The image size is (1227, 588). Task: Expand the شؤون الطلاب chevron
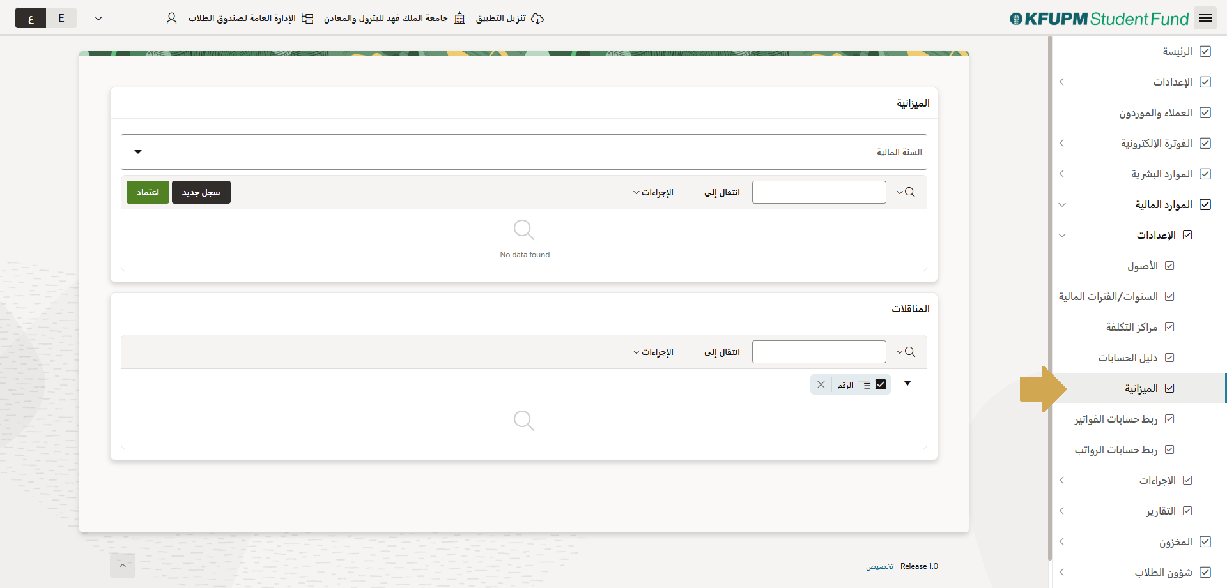pyautogui.click(x=1061, y=572)
